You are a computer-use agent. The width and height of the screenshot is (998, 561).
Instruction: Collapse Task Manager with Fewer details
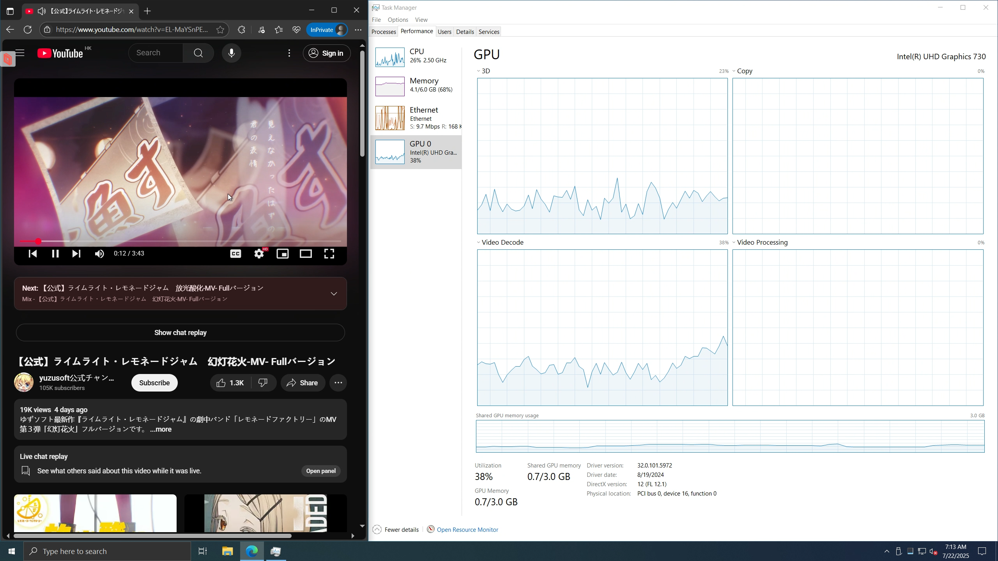[x=396, y=529]
